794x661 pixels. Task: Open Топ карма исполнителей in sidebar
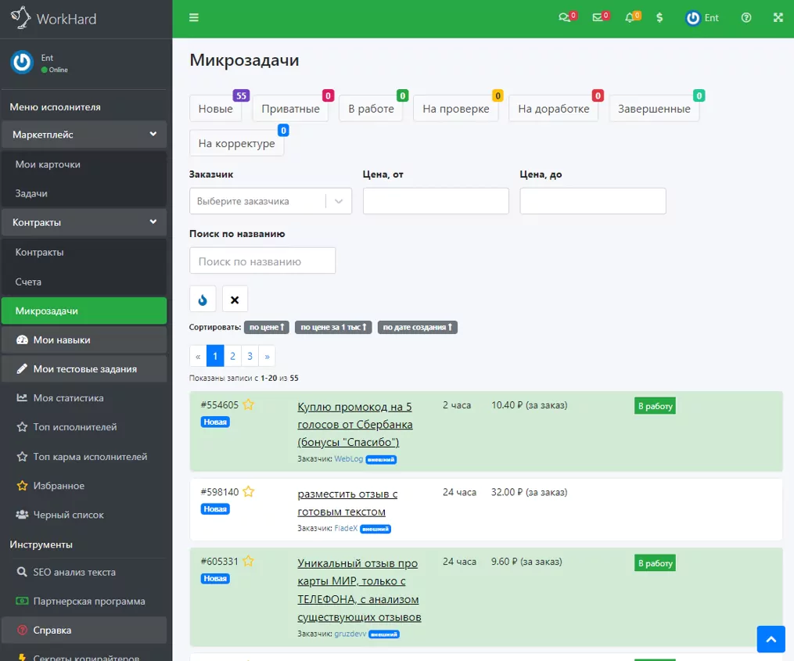coord(84,456)
